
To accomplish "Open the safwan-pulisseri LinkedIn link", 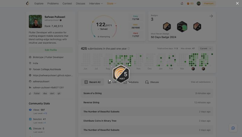I will coord(48,87).
